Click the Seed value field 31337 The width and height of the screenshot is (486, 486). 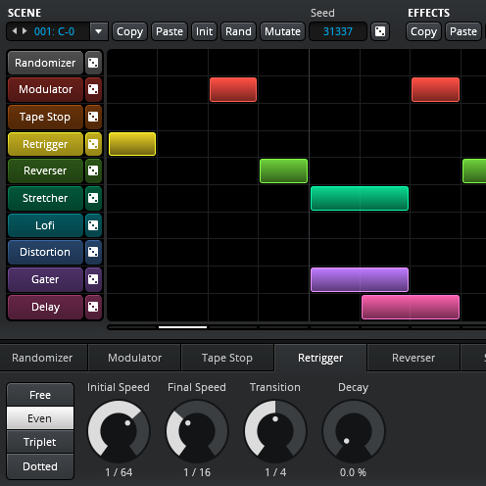pos(338,31)
